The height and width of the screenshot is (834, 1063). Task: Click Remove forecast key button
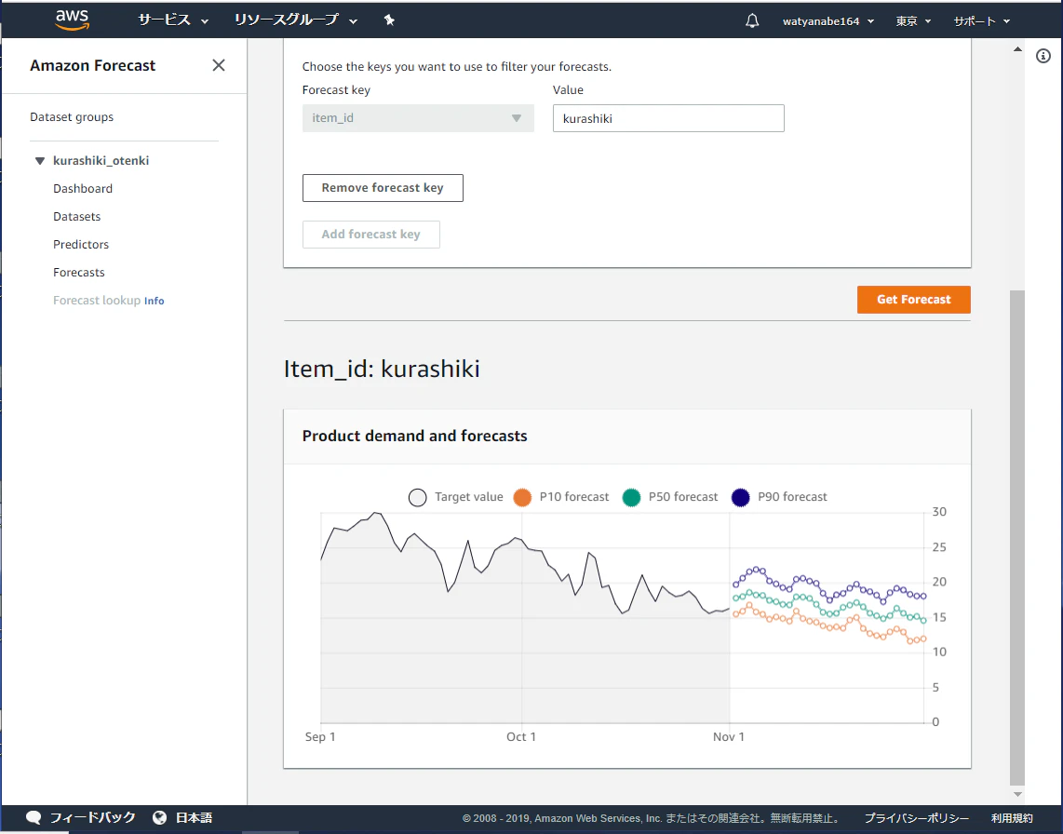[x=383, y=188]
